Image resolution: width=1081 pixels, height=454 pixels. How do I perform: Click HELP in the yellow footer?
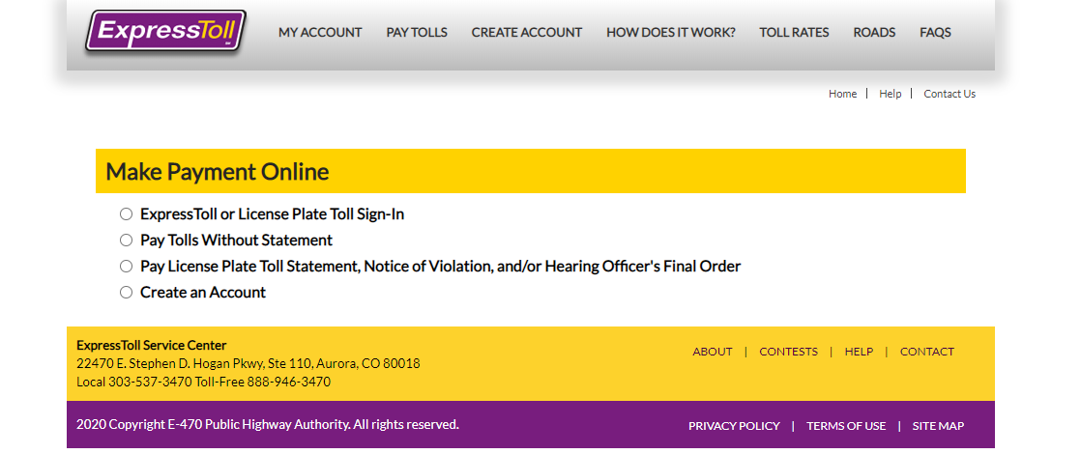(x=859, y=352)
